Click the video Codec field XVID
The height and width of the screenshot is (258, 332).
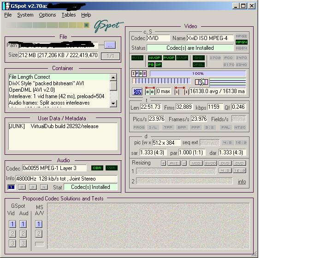pos(158,38)
